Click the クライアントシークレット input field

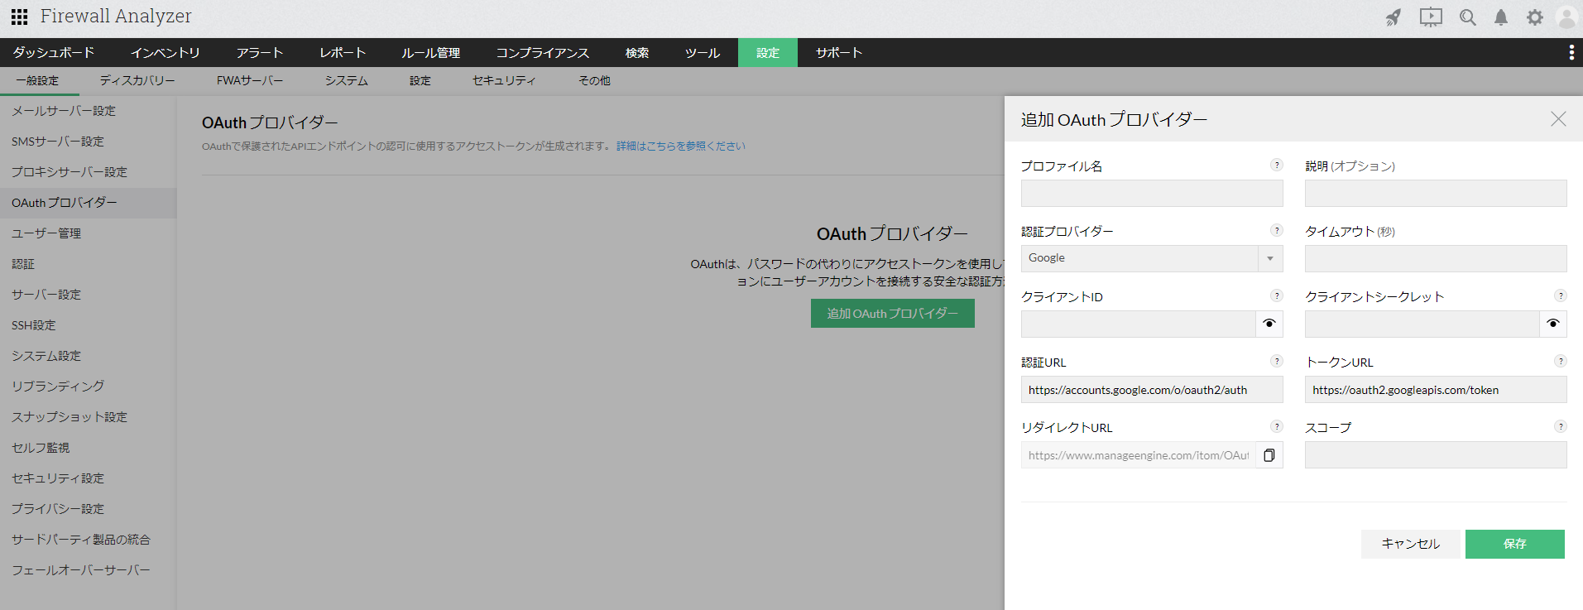[1422, 324]
